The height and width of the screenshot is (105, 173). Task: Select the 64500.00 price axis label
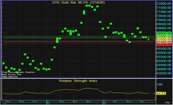164,65
